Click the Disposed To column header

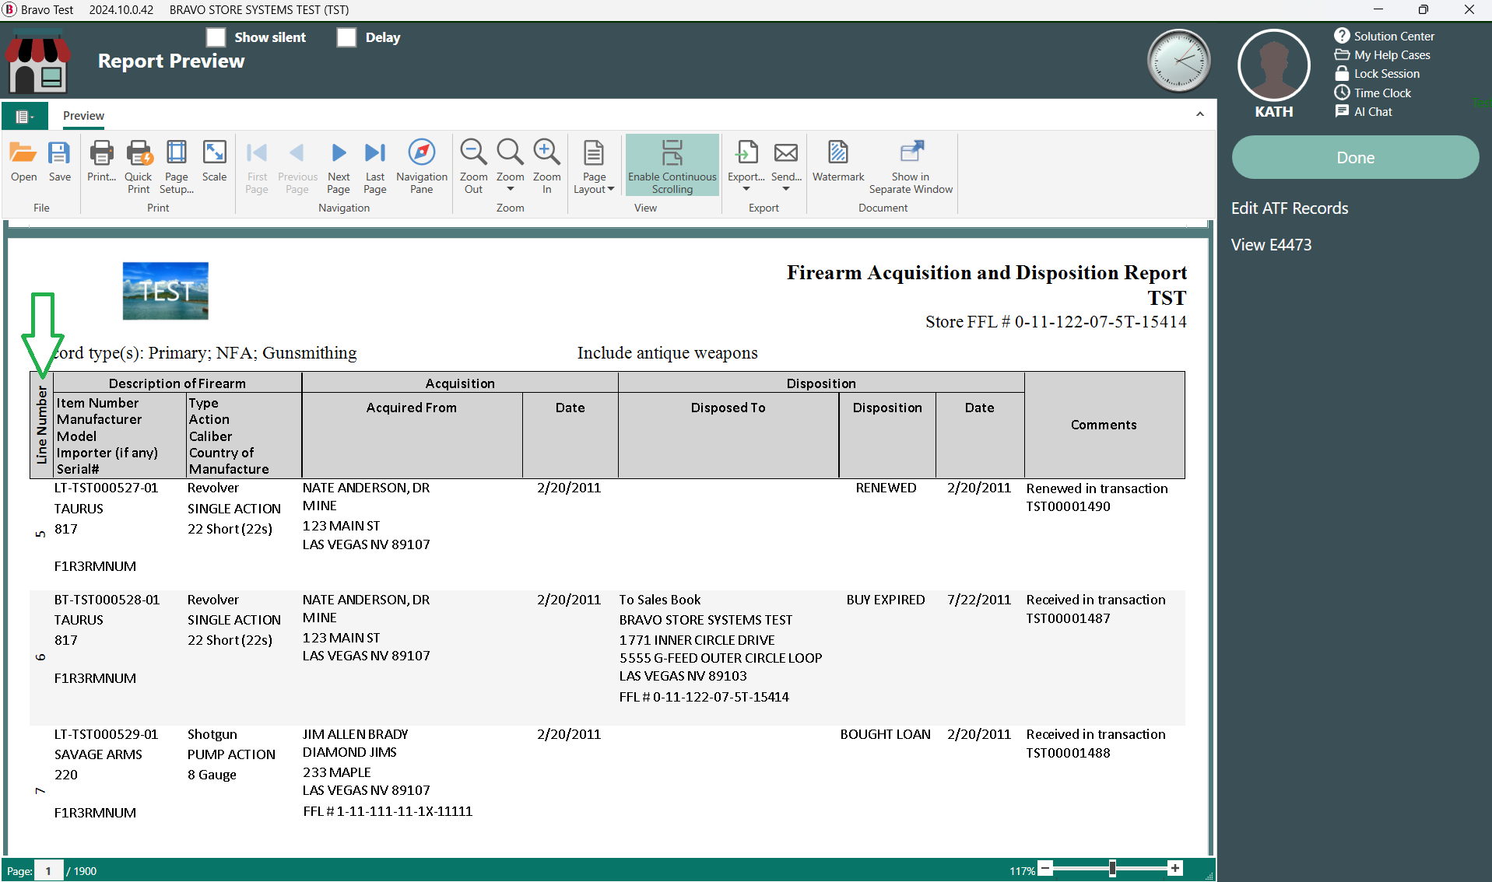click(728, 408)
